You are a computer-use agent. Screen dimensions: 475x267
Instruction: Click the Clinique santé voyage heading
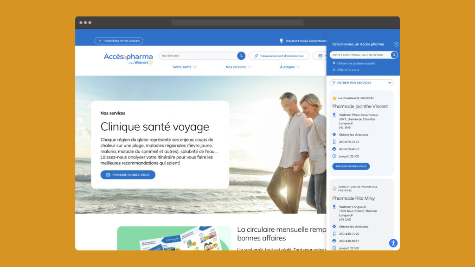155,127
